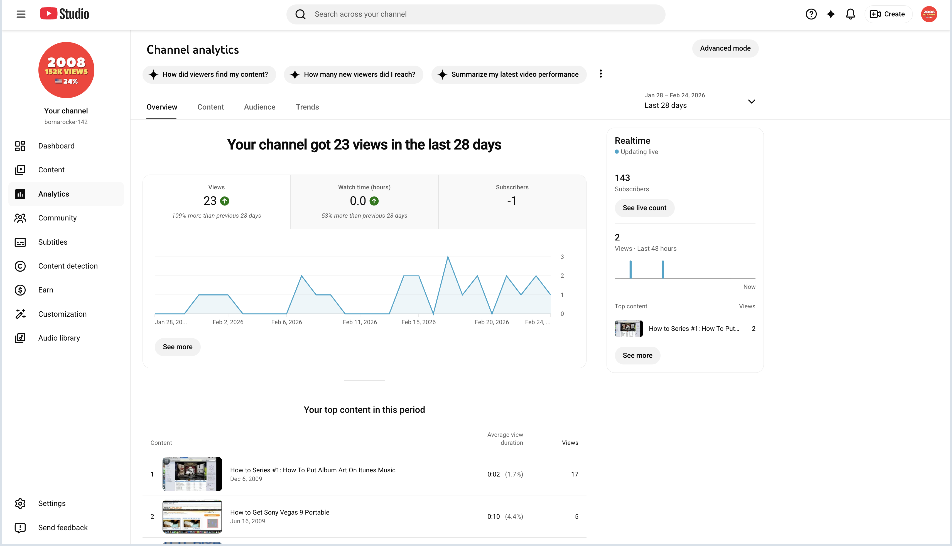Click the Sony Vegas 9 Portable video thumbnail
Viewport: 952px width, 546px height.
192,516
